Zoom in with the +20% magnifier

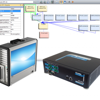[x=41, y=2]
